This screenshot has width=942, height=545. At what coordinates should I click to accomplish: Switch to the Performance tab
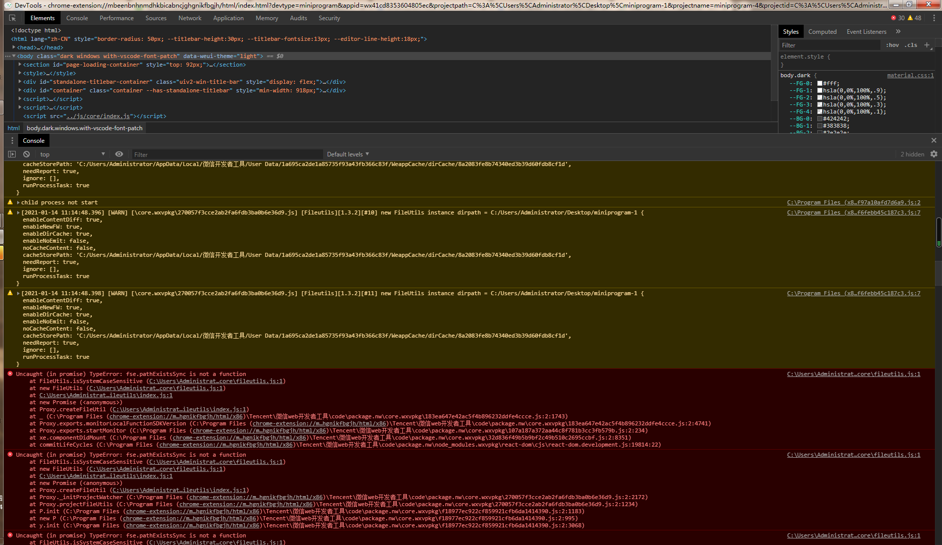117,18
